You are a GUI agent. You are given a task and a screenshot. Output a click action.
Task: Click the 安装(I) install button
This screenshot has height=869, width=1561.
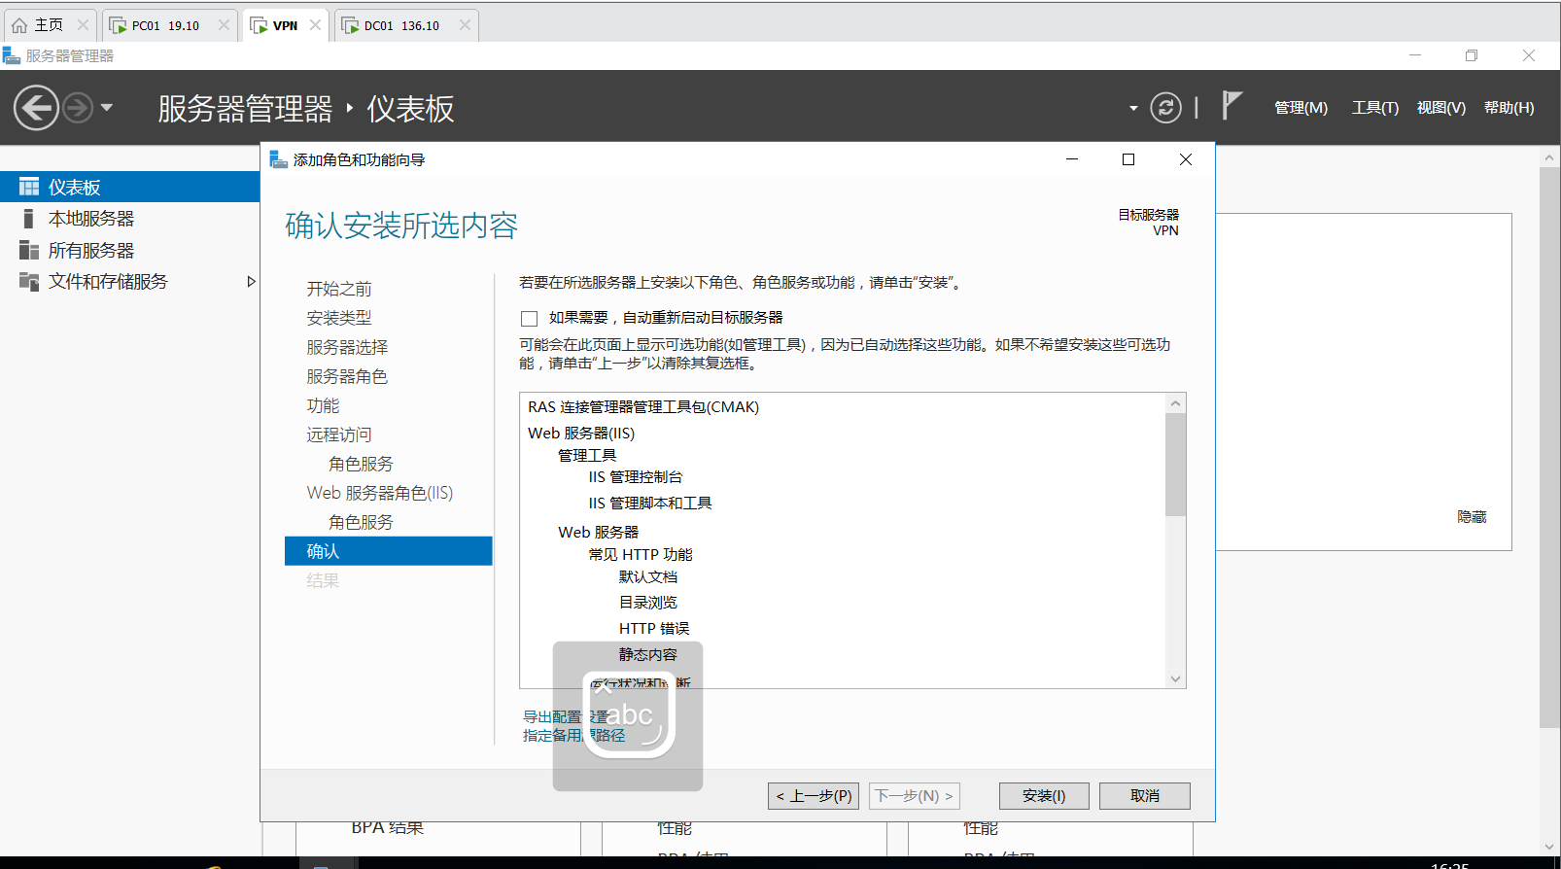[1044, 796]
